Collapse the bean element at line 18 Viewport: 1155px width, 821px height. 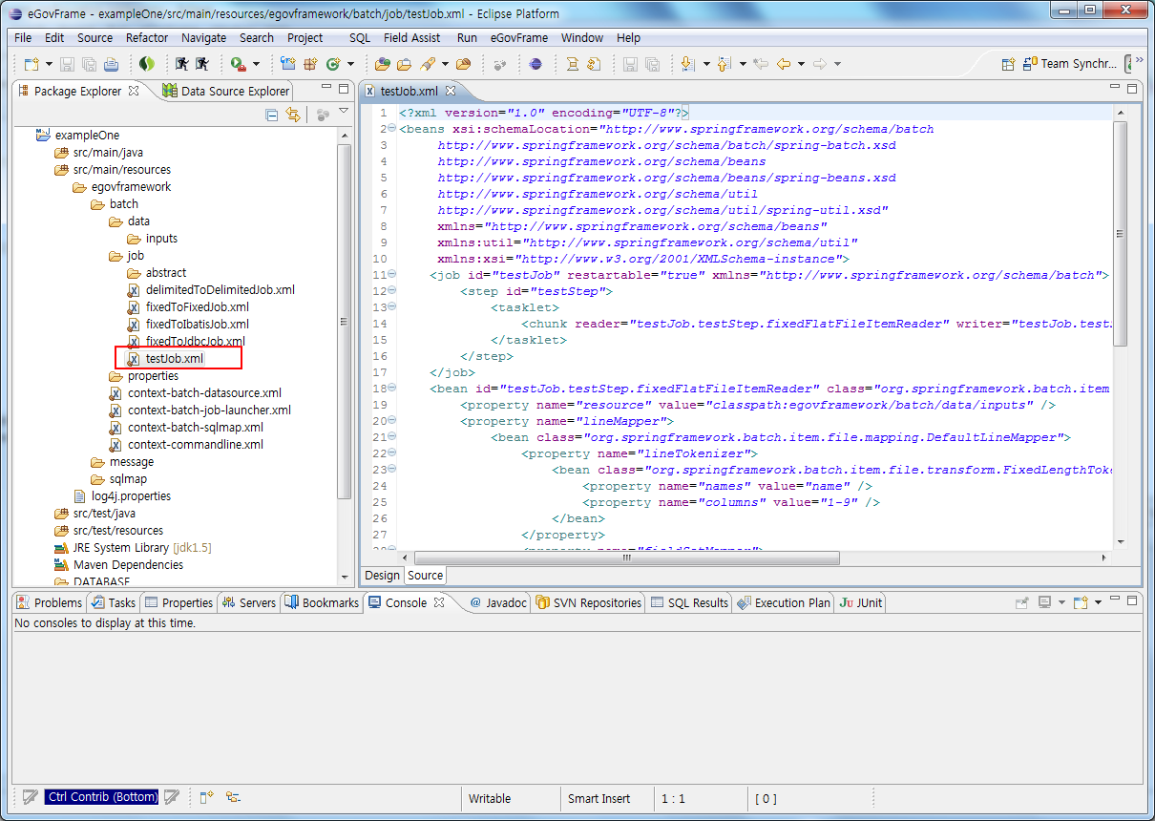coord(391,389)
